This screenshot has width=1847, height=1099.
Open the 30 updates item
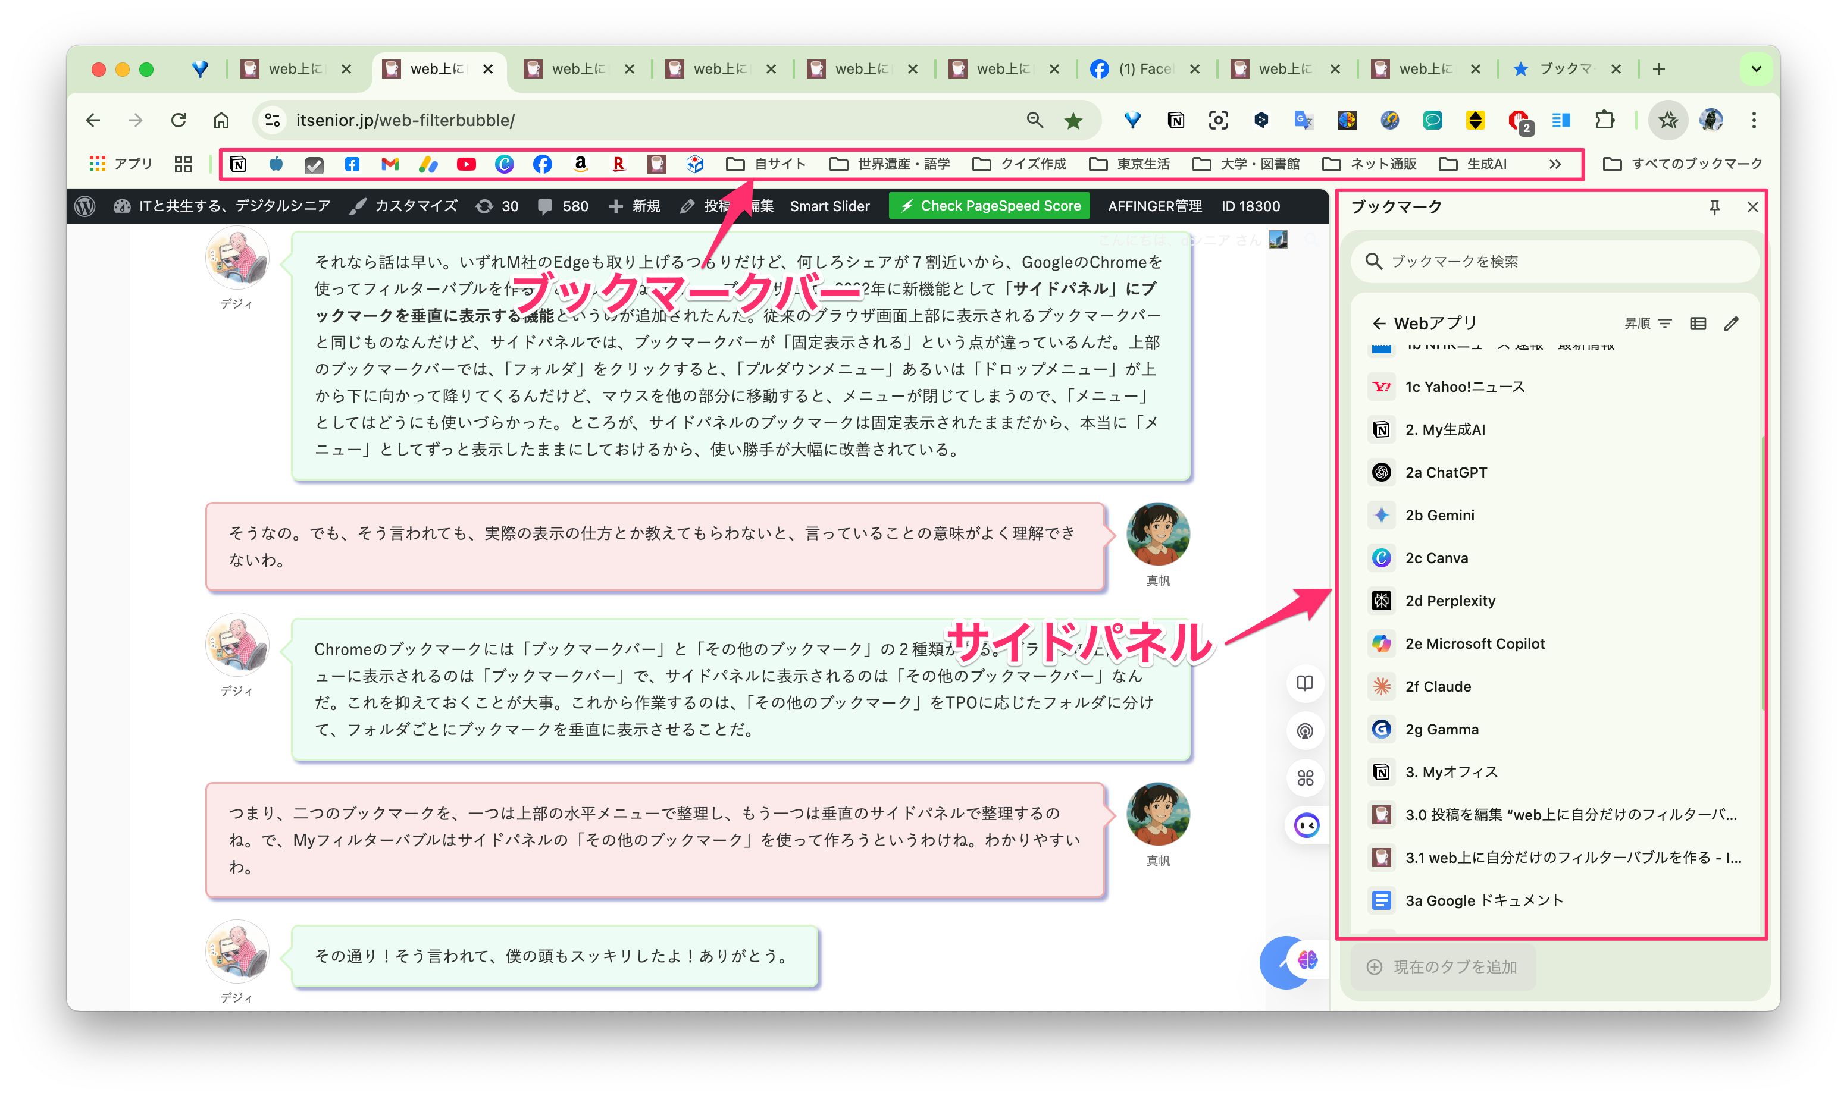tap(498, 206)
